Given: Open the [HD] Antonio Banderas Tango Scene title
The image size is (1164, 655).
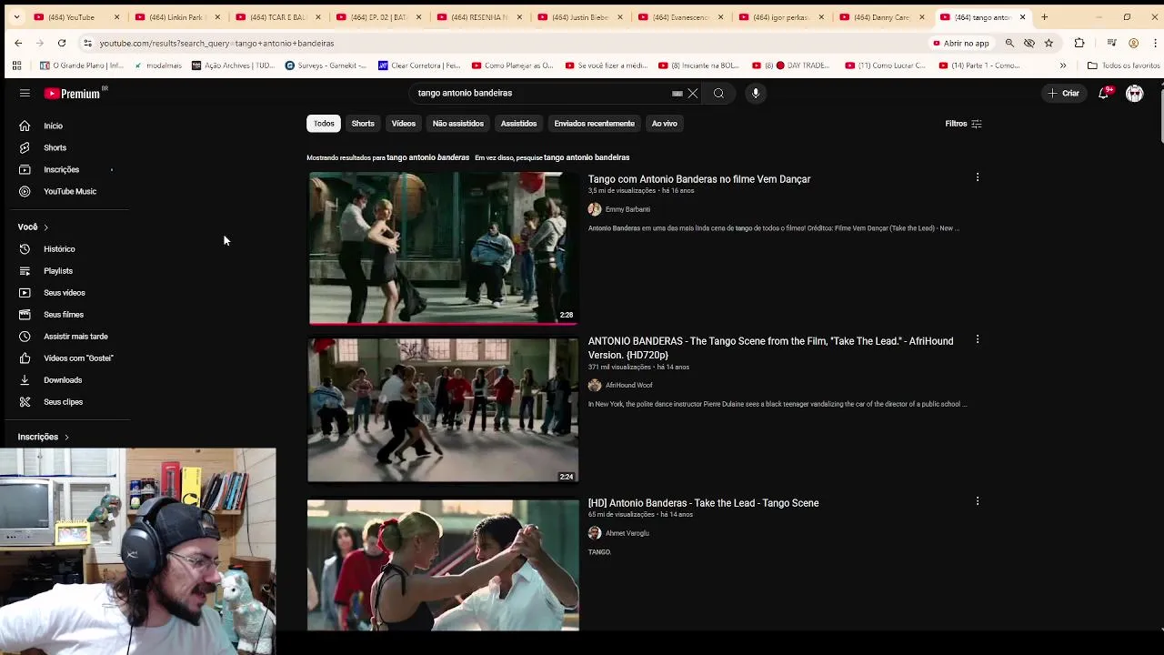Looking at the screenshot, I should (703, 503).
